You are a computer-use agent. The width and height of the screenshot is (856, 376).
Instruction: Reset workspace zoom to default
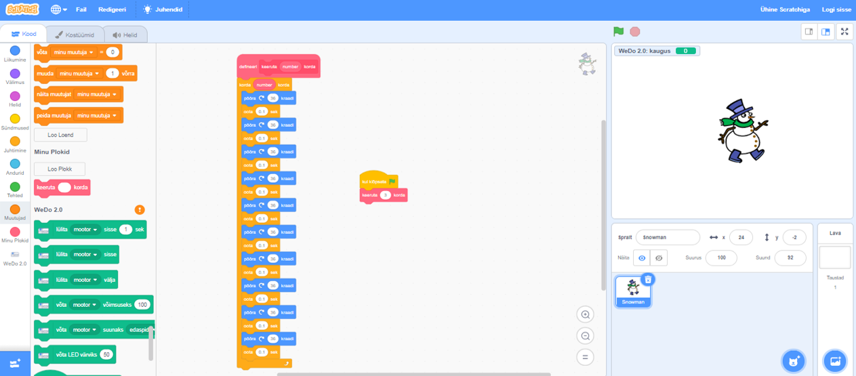pyautogui.click(x=586, y=357)
